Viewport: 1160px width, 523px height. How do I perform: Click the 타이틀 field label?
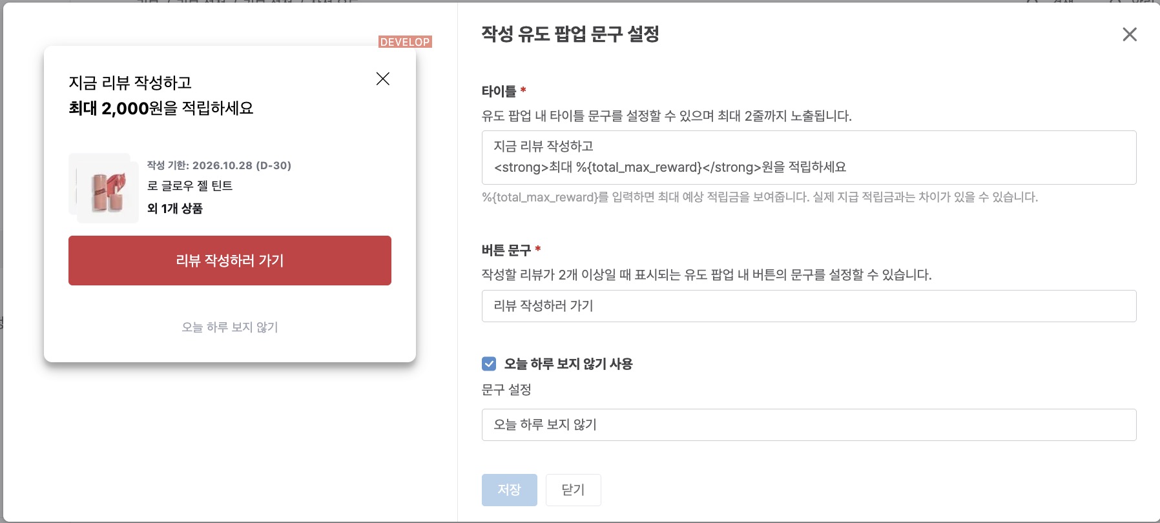pos(499,91)
